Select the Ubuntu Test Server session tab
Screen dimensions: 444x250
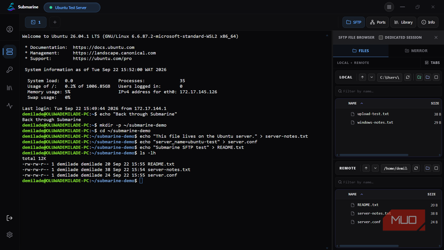pos(72,7)
